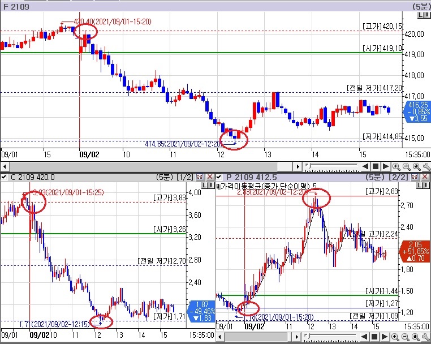
Task: Toggle the checkbox beside P 2109 412.5
Action: click(x=219, y=177)
